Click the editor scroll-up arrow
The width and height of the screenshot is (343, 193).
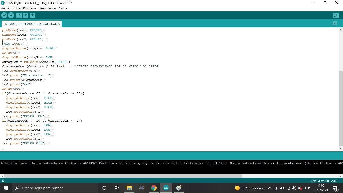coord(341,30)
